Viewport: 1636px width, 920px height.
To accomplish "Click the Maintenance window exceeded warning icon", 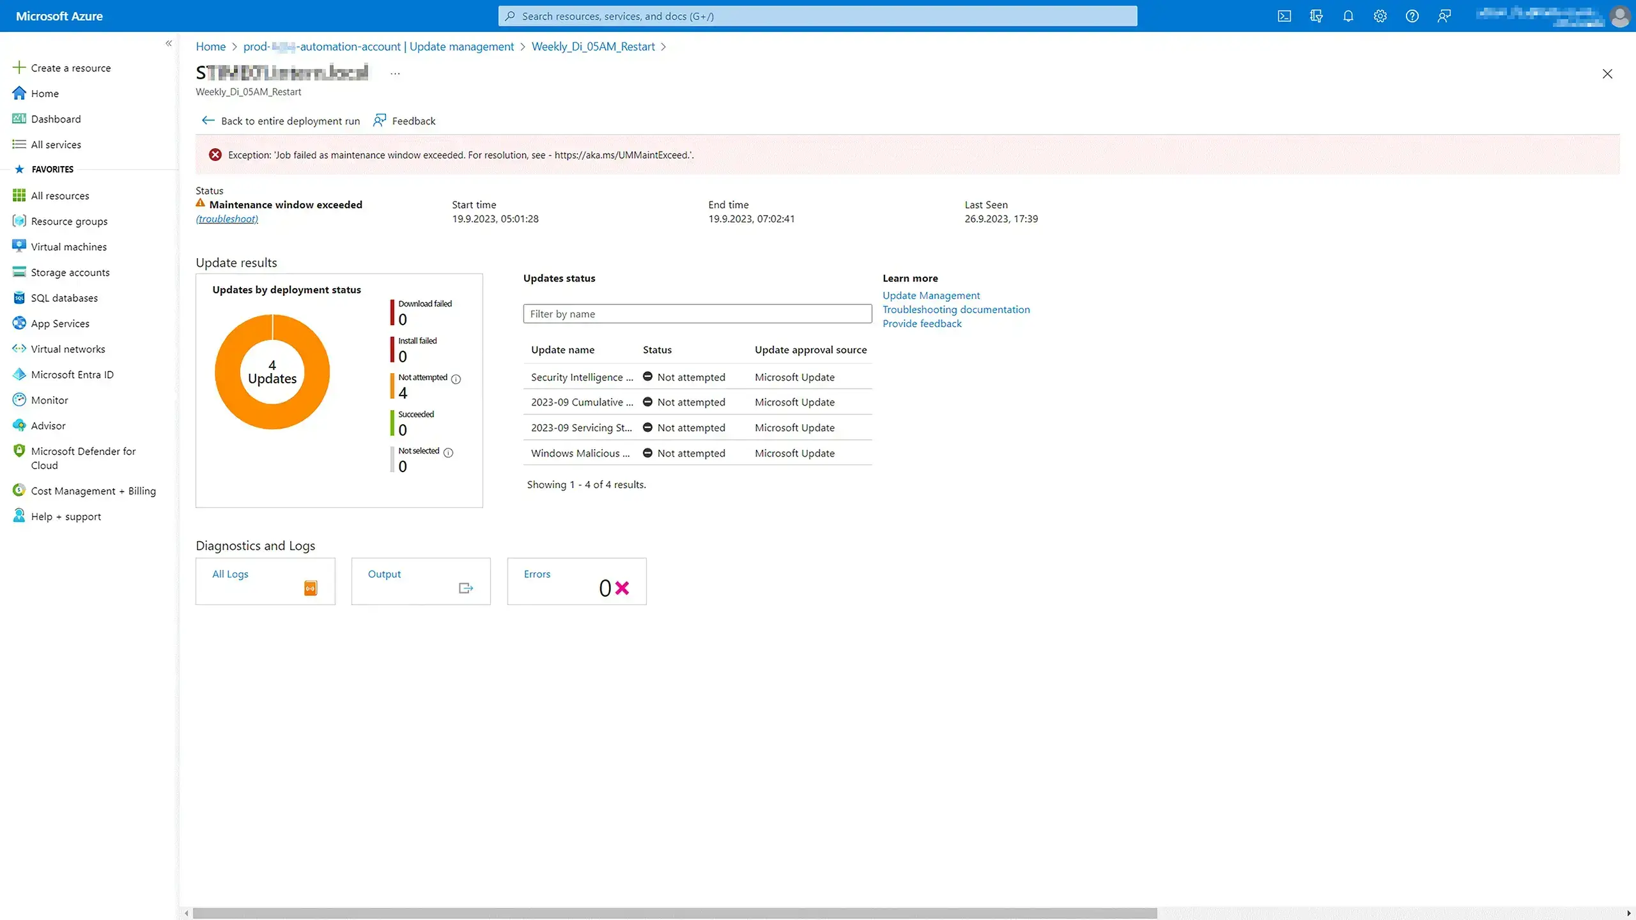I will 201,203.
